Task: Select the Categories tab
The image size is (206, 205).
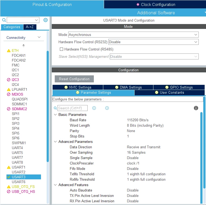Action: click(12, 27)
